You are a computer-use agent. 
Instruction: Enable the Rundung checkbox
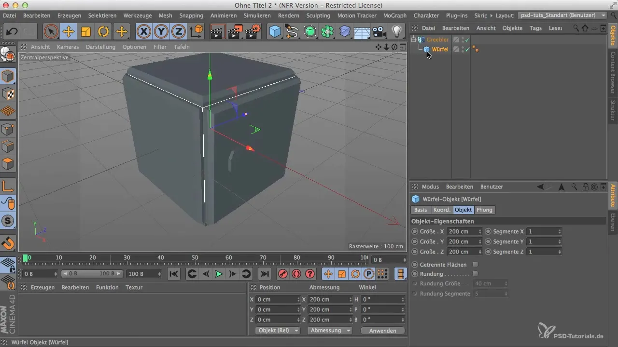point(475,274)
